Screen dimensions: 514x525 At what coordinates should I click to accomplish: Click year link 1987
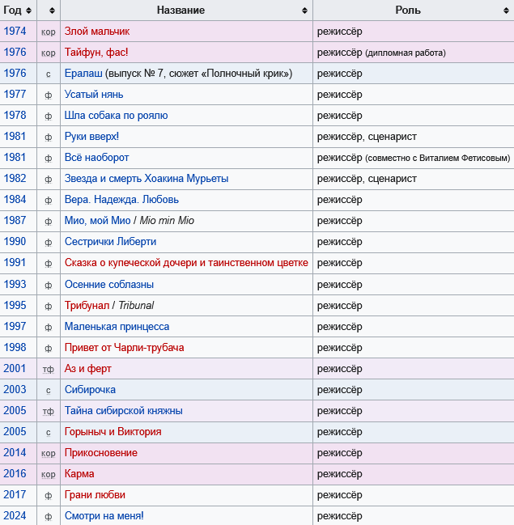(15, 221)
